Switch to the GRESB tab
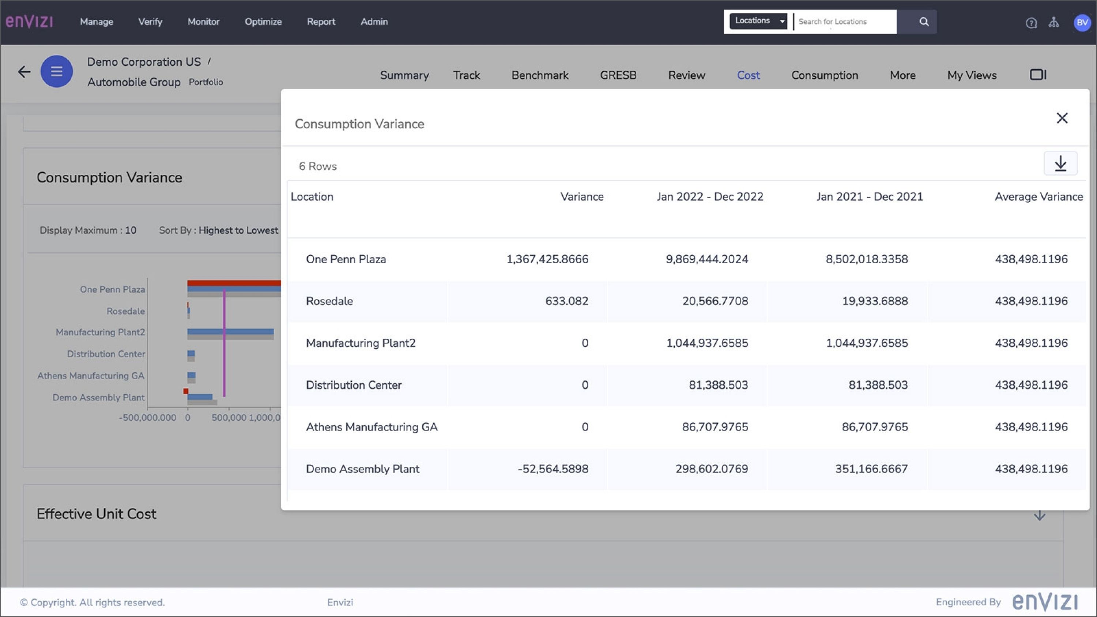Viewport: 1097px width, 617px height. pyautogui.click(x=618, y=75)
